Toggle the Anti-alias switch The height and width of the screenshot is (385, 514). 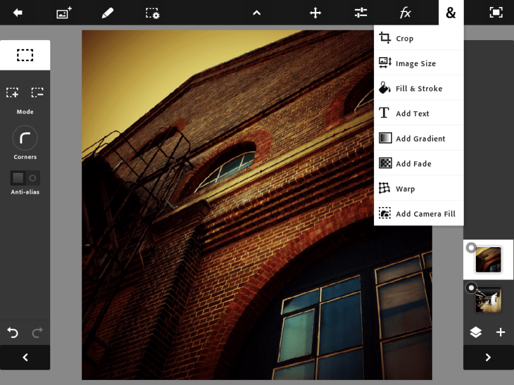tap(25, 178)
